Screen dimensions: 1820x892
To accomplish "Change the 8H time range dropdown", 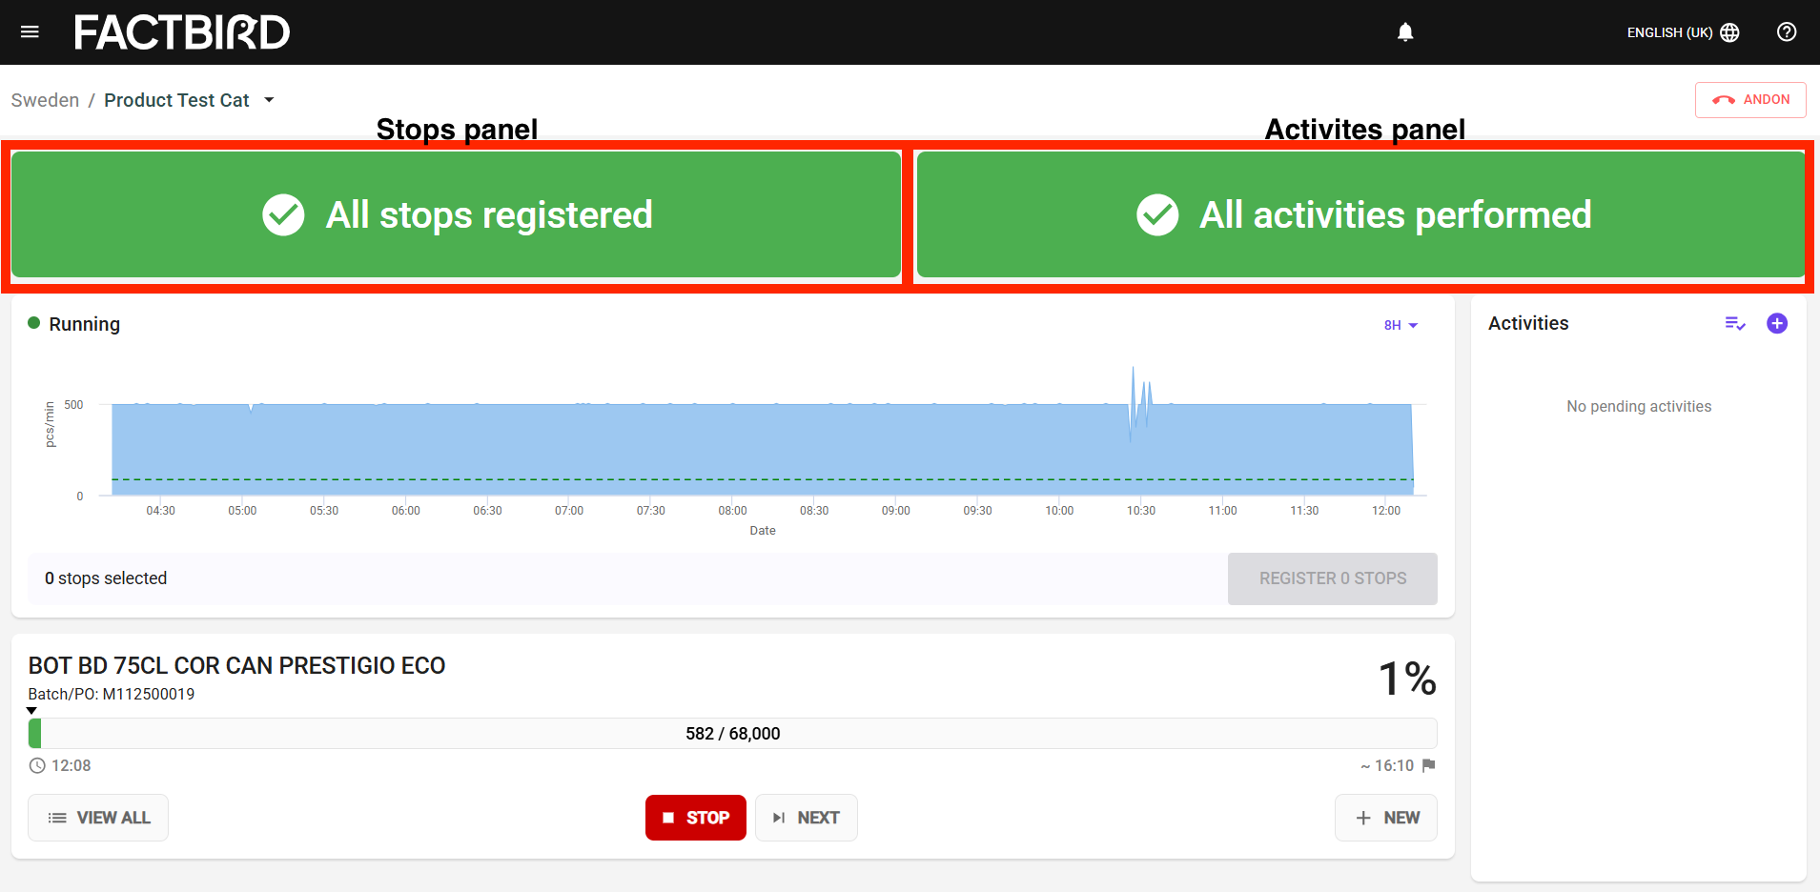I will [1401, 325].
